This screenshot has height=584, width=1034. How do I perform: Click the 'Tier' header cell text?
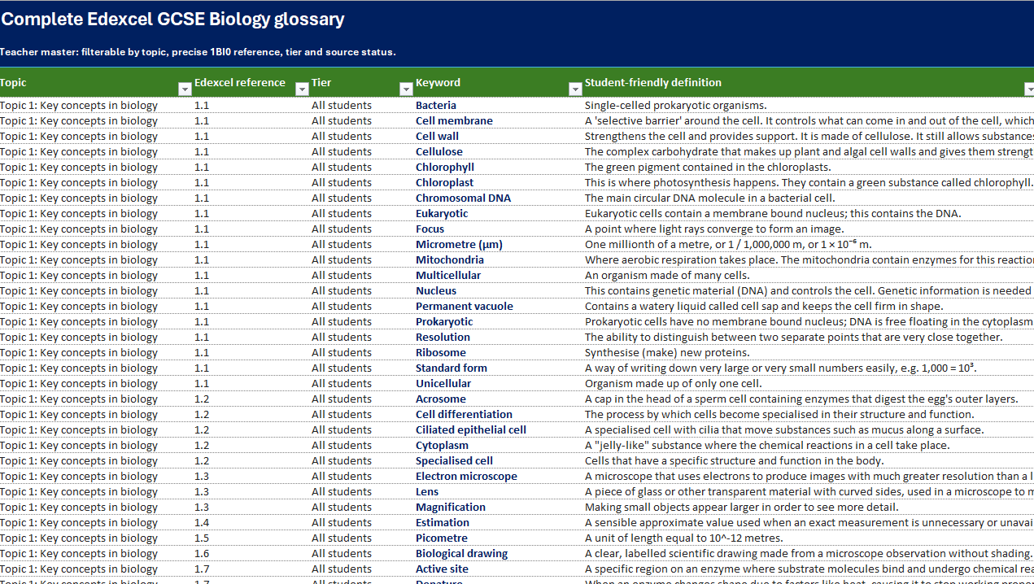coord(321,82)
